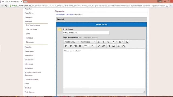Open the Font Sizes dropdown
173x97 pixels.
point(88,42)
